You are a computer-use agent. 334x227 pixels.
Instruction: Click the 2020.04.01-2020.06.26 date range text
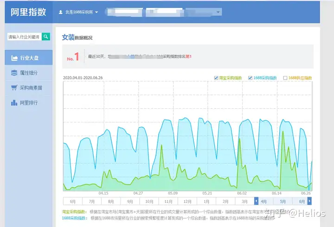83,78
